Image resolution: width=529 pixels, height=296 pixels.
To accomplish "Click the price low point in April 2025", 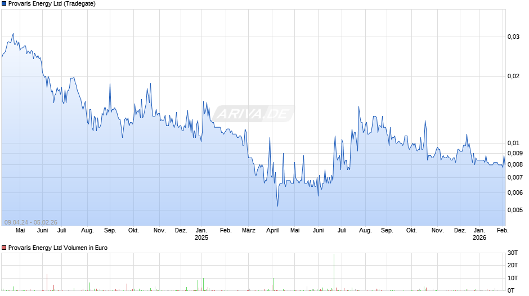I will [277, 206].
